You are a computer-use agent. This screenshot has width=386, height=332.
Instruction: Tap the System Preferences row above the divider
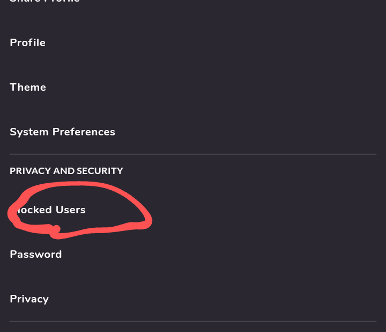[62, 132]
